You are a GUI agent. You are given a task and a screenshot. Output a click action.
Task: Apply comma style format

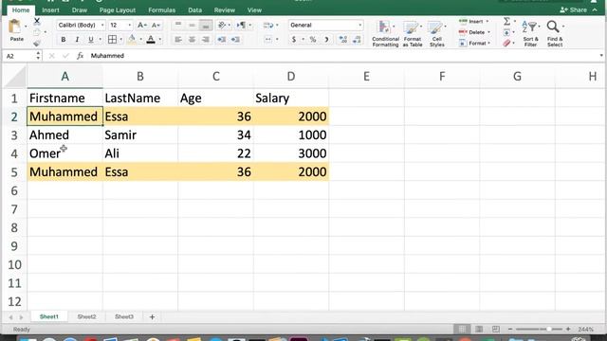click(326, 40)
